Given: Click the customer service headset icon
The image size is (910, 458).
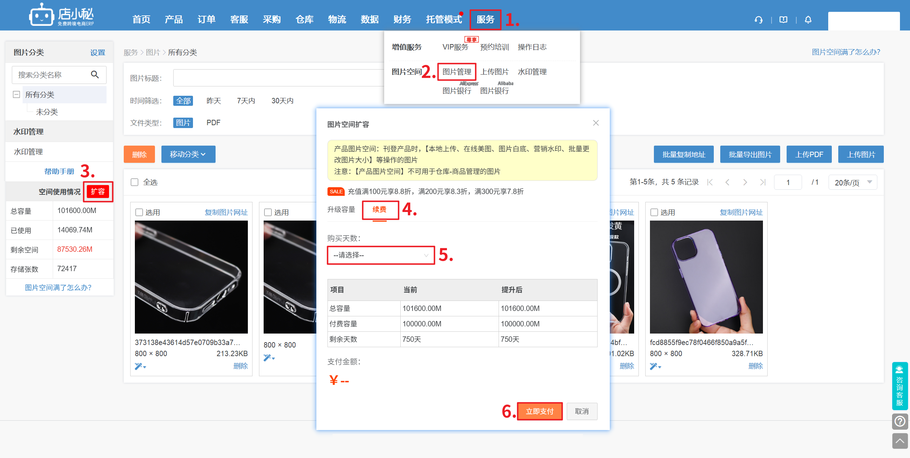Looking at the screenshot, I should [x=758, y=20].
